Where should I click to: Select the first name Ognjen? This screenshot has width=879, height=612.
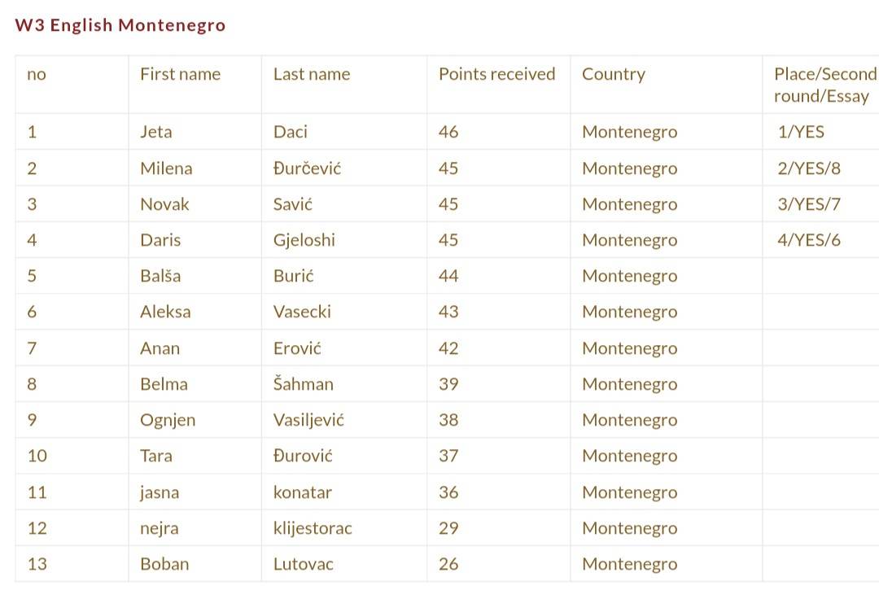click(x=168, y=420)
